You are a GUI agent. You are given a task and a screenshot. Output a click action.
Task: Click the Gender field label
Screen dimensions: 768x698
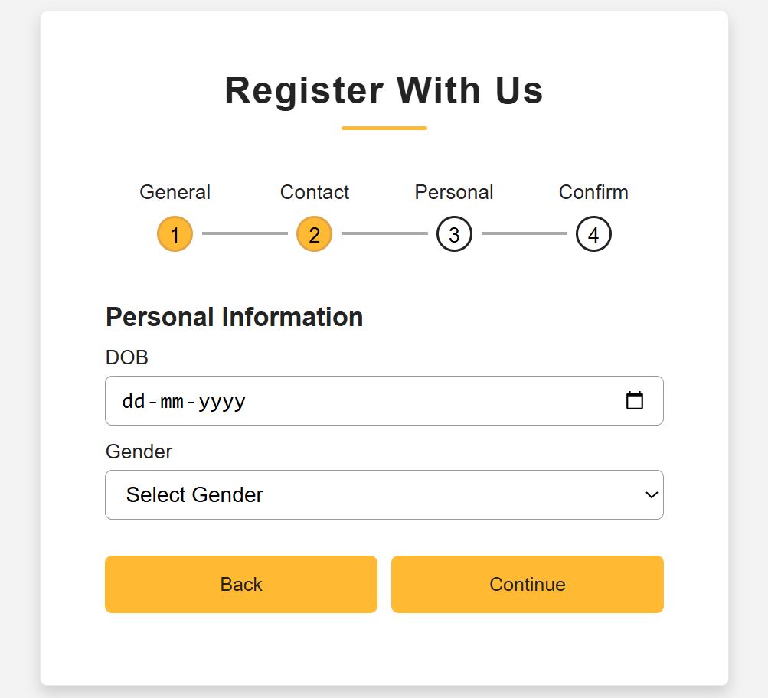(139, 452)
